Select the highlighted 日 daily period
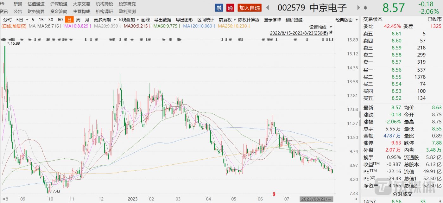Viewport: 443px width, 203px height. [69, 20]
